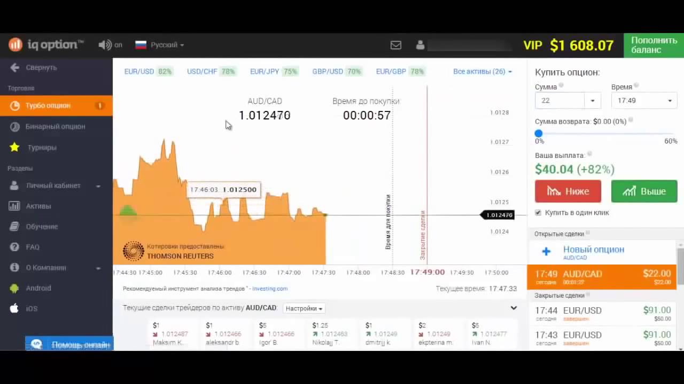This screenshot has height=384, width=684.
Task: Click Открытые сделки help icon
Action: pyautogui.click(x=588, y=233)
